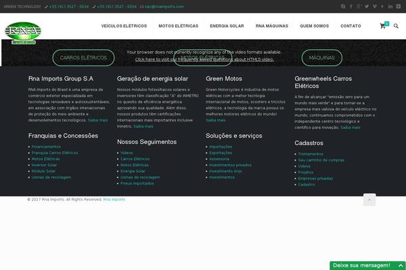This screenshot has height=270, width=406.
Task: Open Motos Elétricas in main navigation
Action: click(x=179, y=26)
